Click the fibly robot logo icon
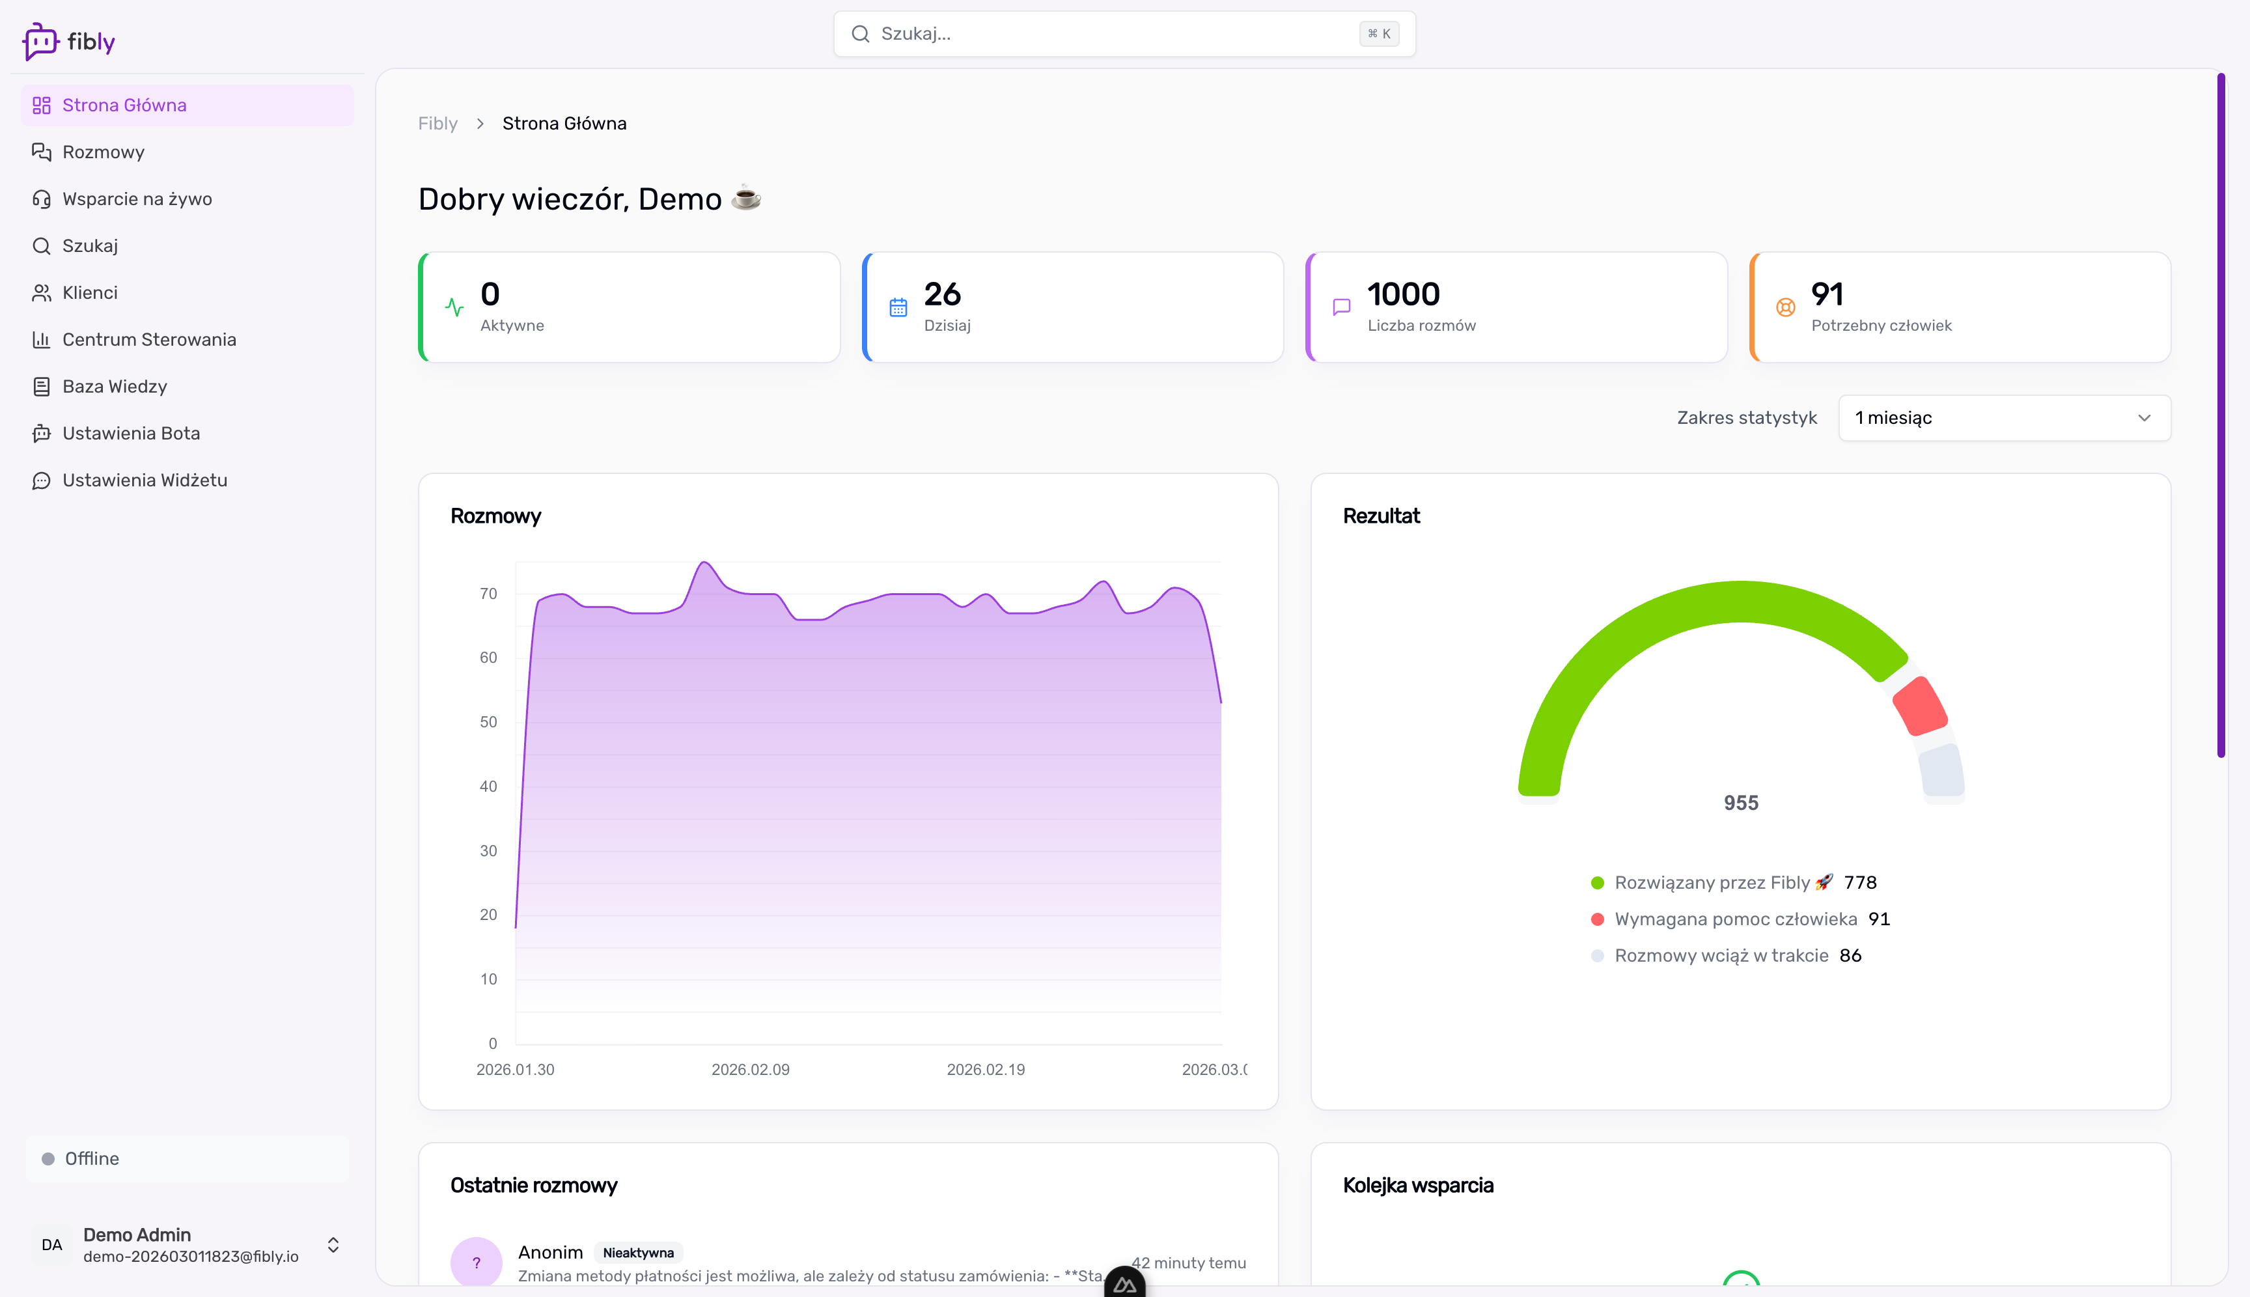Image resolution: width=2250 pixels, height=1297 pixels. [x=40, y=41]
